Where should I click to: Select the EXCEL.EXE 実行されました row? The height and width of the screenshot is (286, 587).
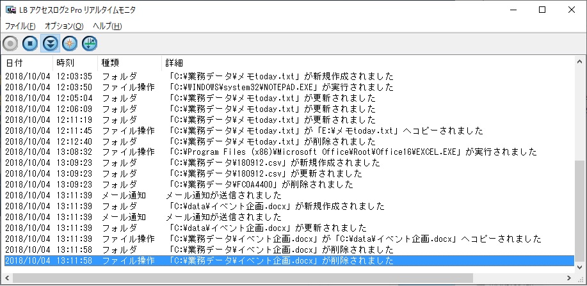pos(289,152)
